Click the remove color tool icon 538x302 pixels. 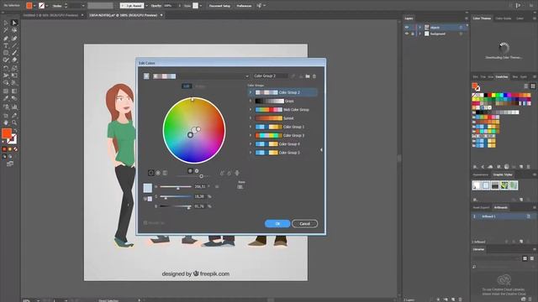pos(229,174)
